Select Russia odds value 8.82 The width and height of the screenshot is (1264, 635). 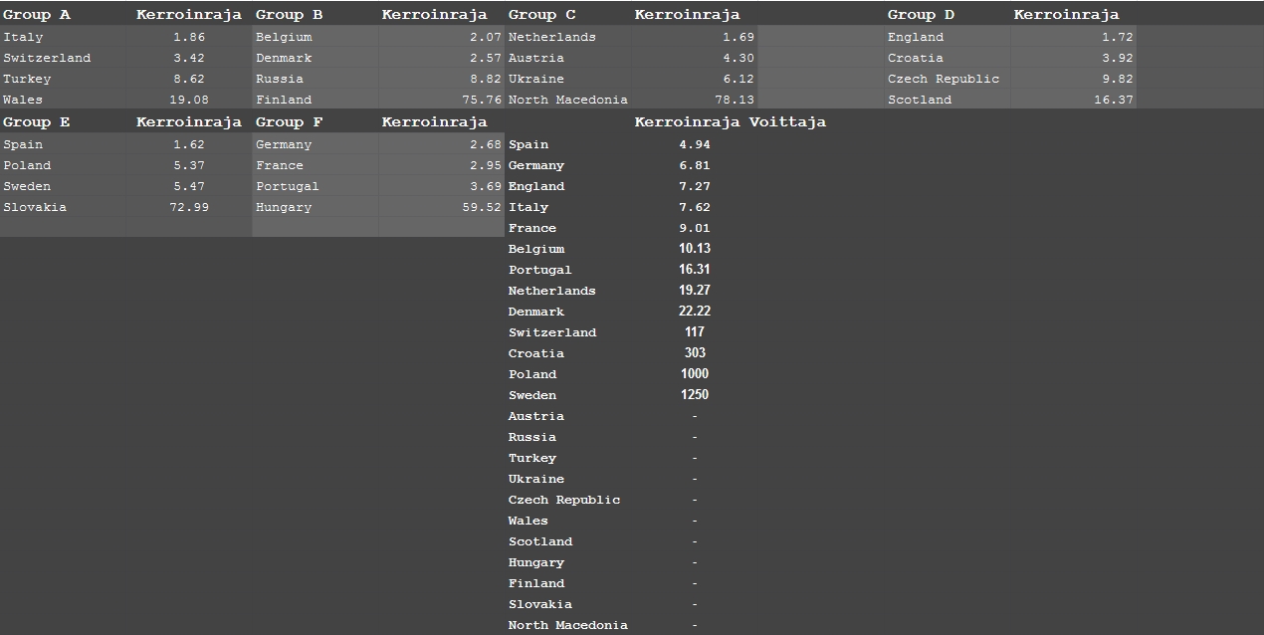point(483,79)
